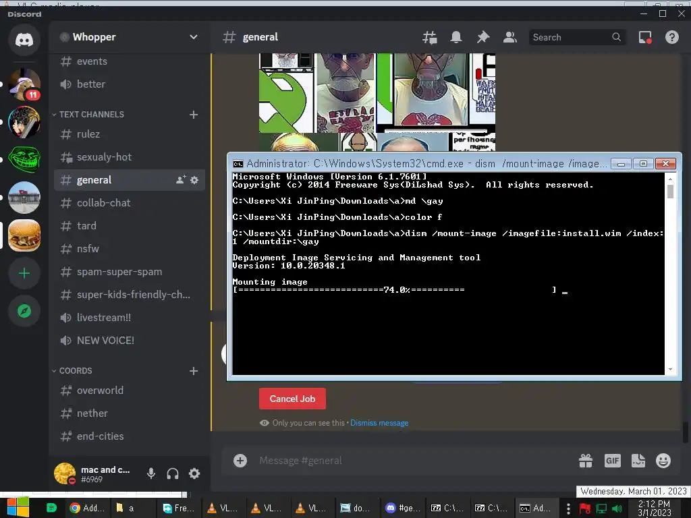Click the cmd title bar icon

point(238,164)
